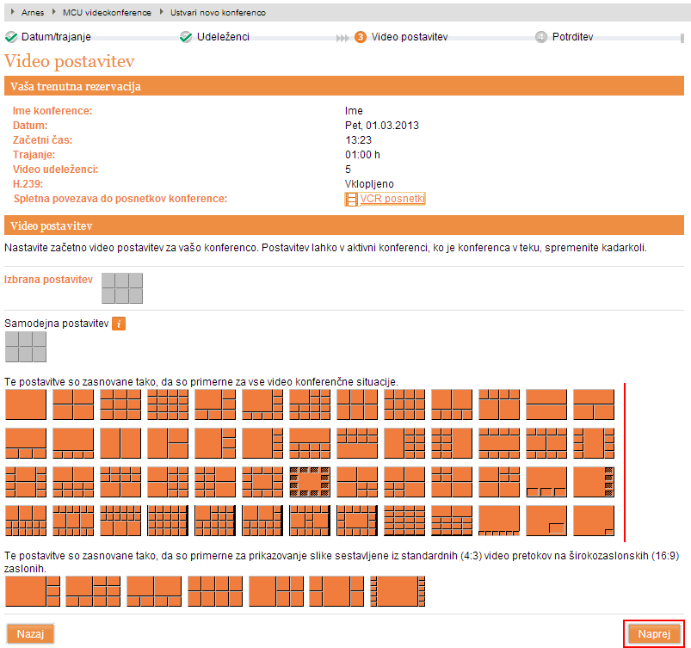Select large pane with three outlined bottom insets
This screenshot has height=648, width=691.
[x=546, y=482]
